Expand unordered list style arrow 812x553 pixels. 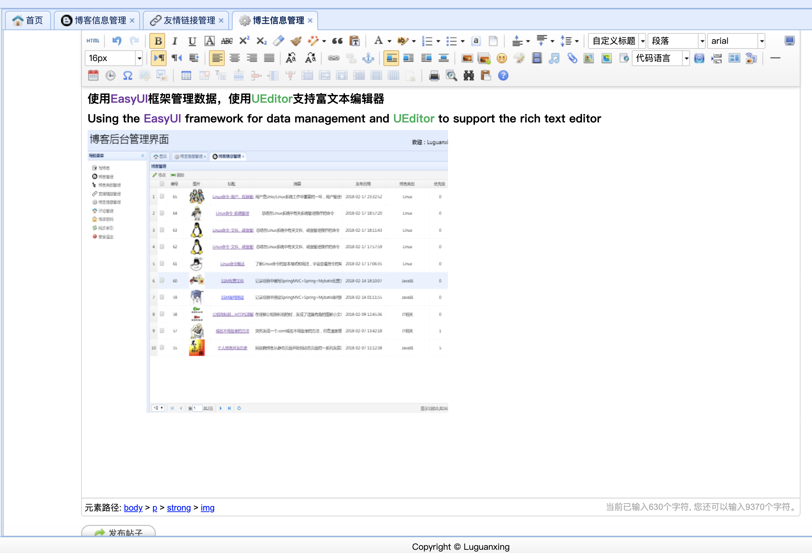pos(463,41)
